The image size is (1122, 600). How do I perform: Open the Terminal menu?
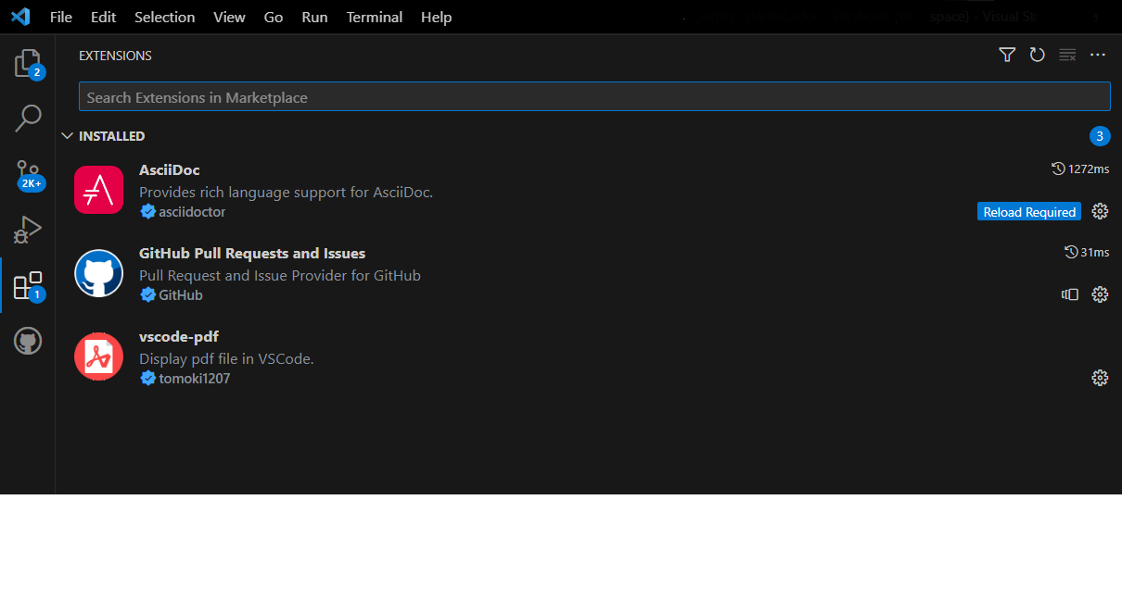(375, 18)
